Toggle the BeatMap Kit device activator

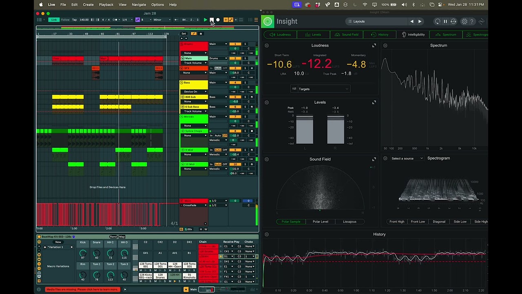(x=39, y=237)
